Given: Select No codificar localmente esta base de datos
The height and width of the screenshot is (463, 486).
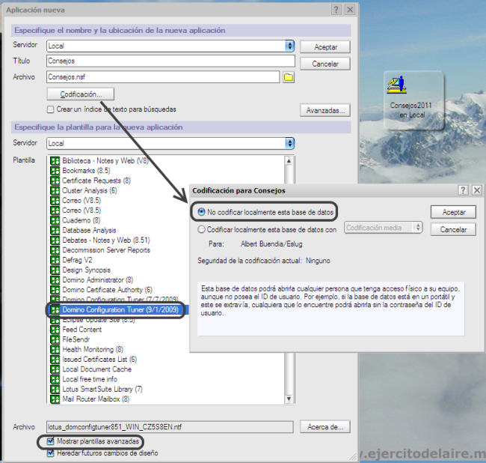Looking at the screenshot, I should click(x=201, y=212).
